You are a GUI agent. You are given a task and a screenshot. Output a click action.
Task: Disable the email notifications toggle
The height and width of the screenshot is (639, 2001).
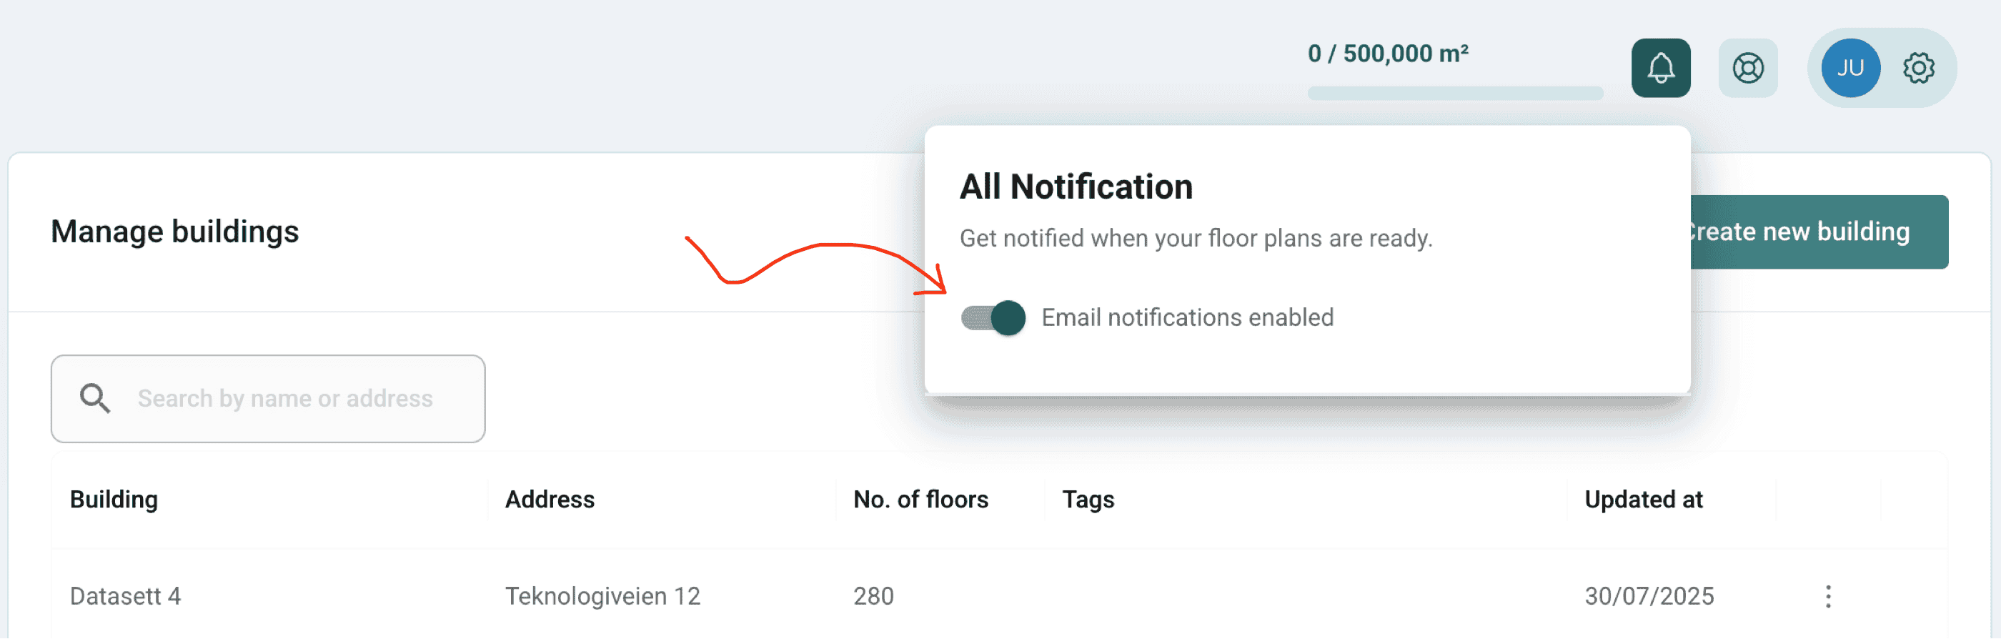tap(993, 318)
